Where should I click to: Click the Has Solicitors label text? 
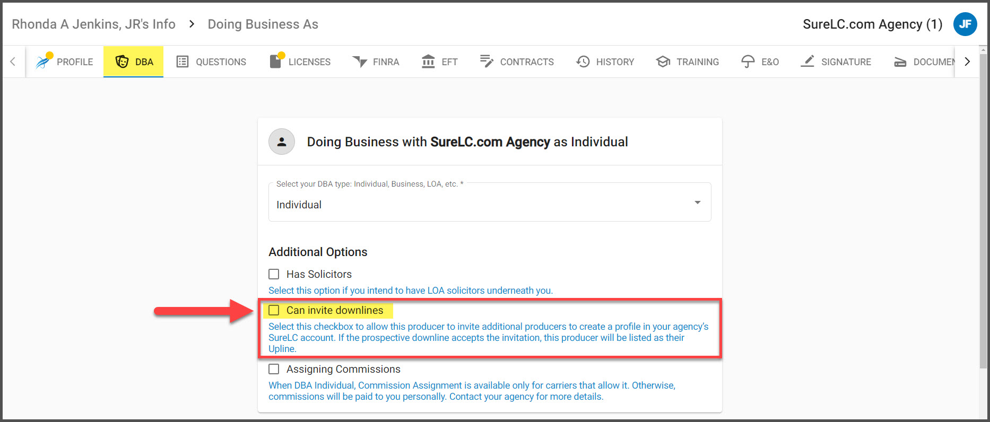[x=319, y=274]
